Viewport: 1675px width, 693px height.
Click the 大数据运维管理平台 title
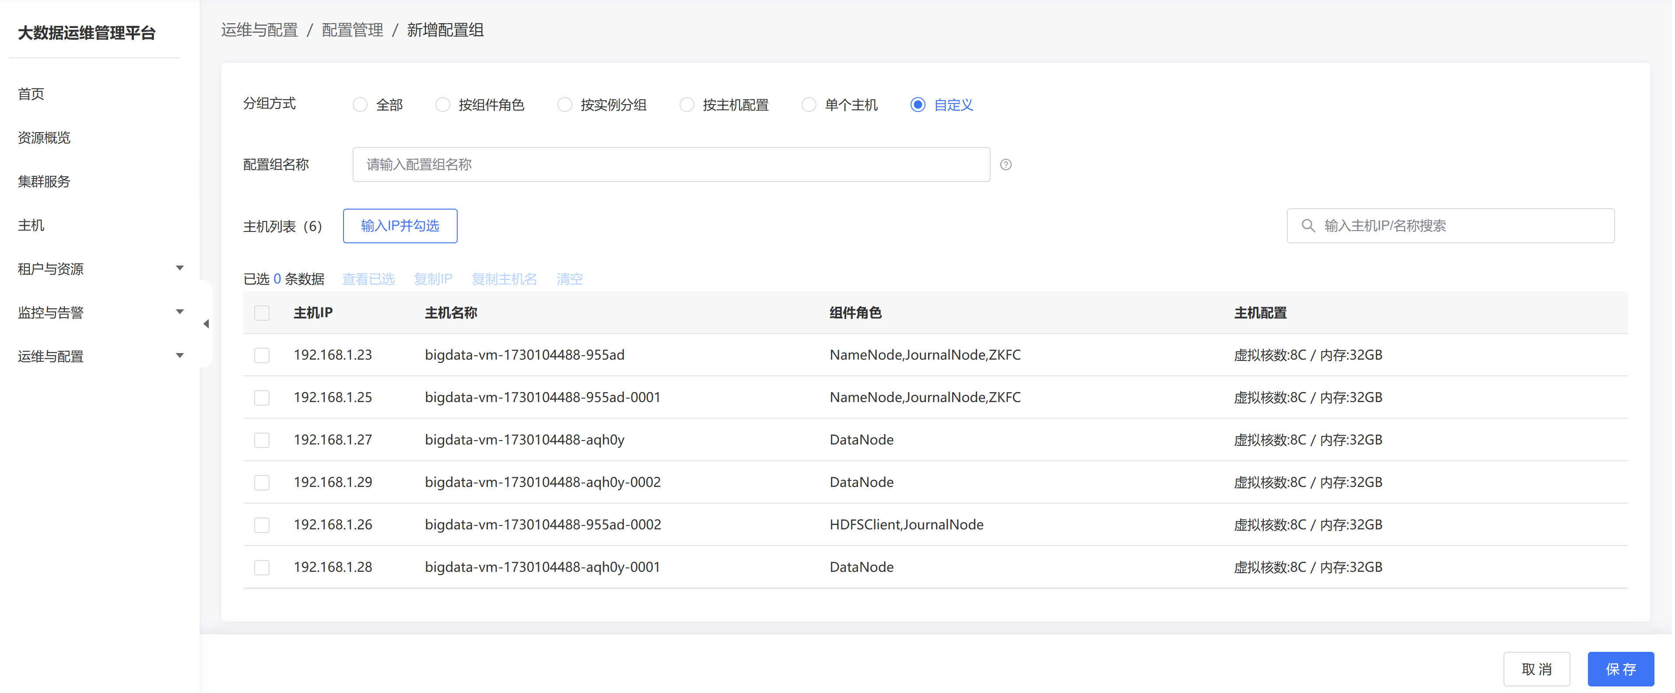87,32
